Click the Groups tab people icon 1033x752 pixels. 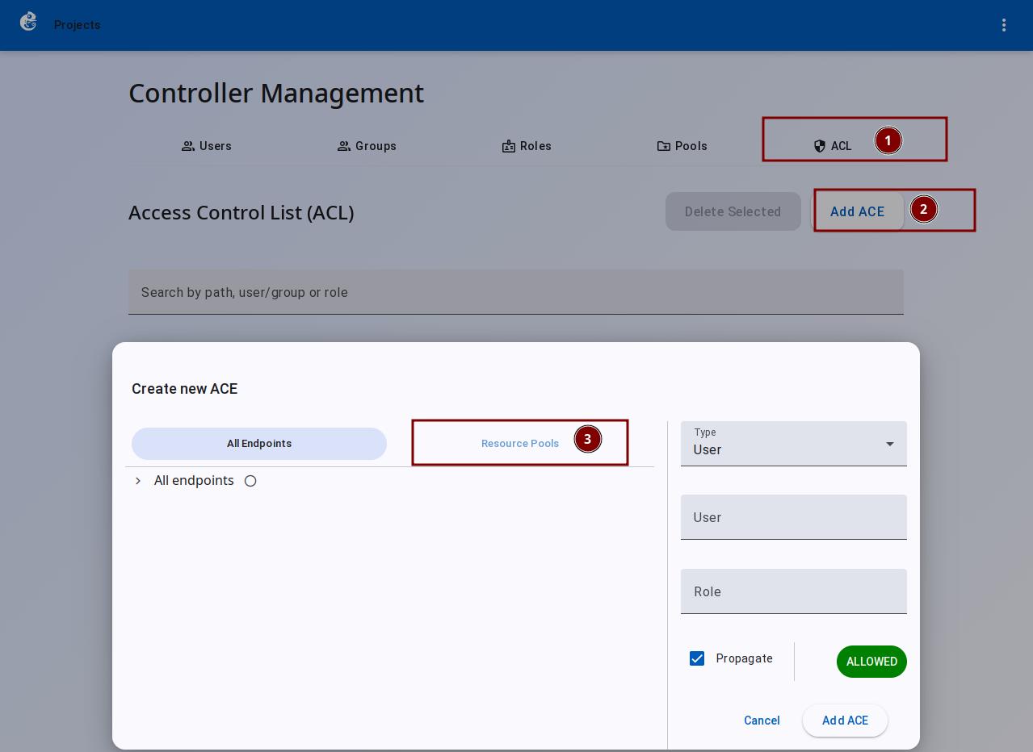pos(344,146)
